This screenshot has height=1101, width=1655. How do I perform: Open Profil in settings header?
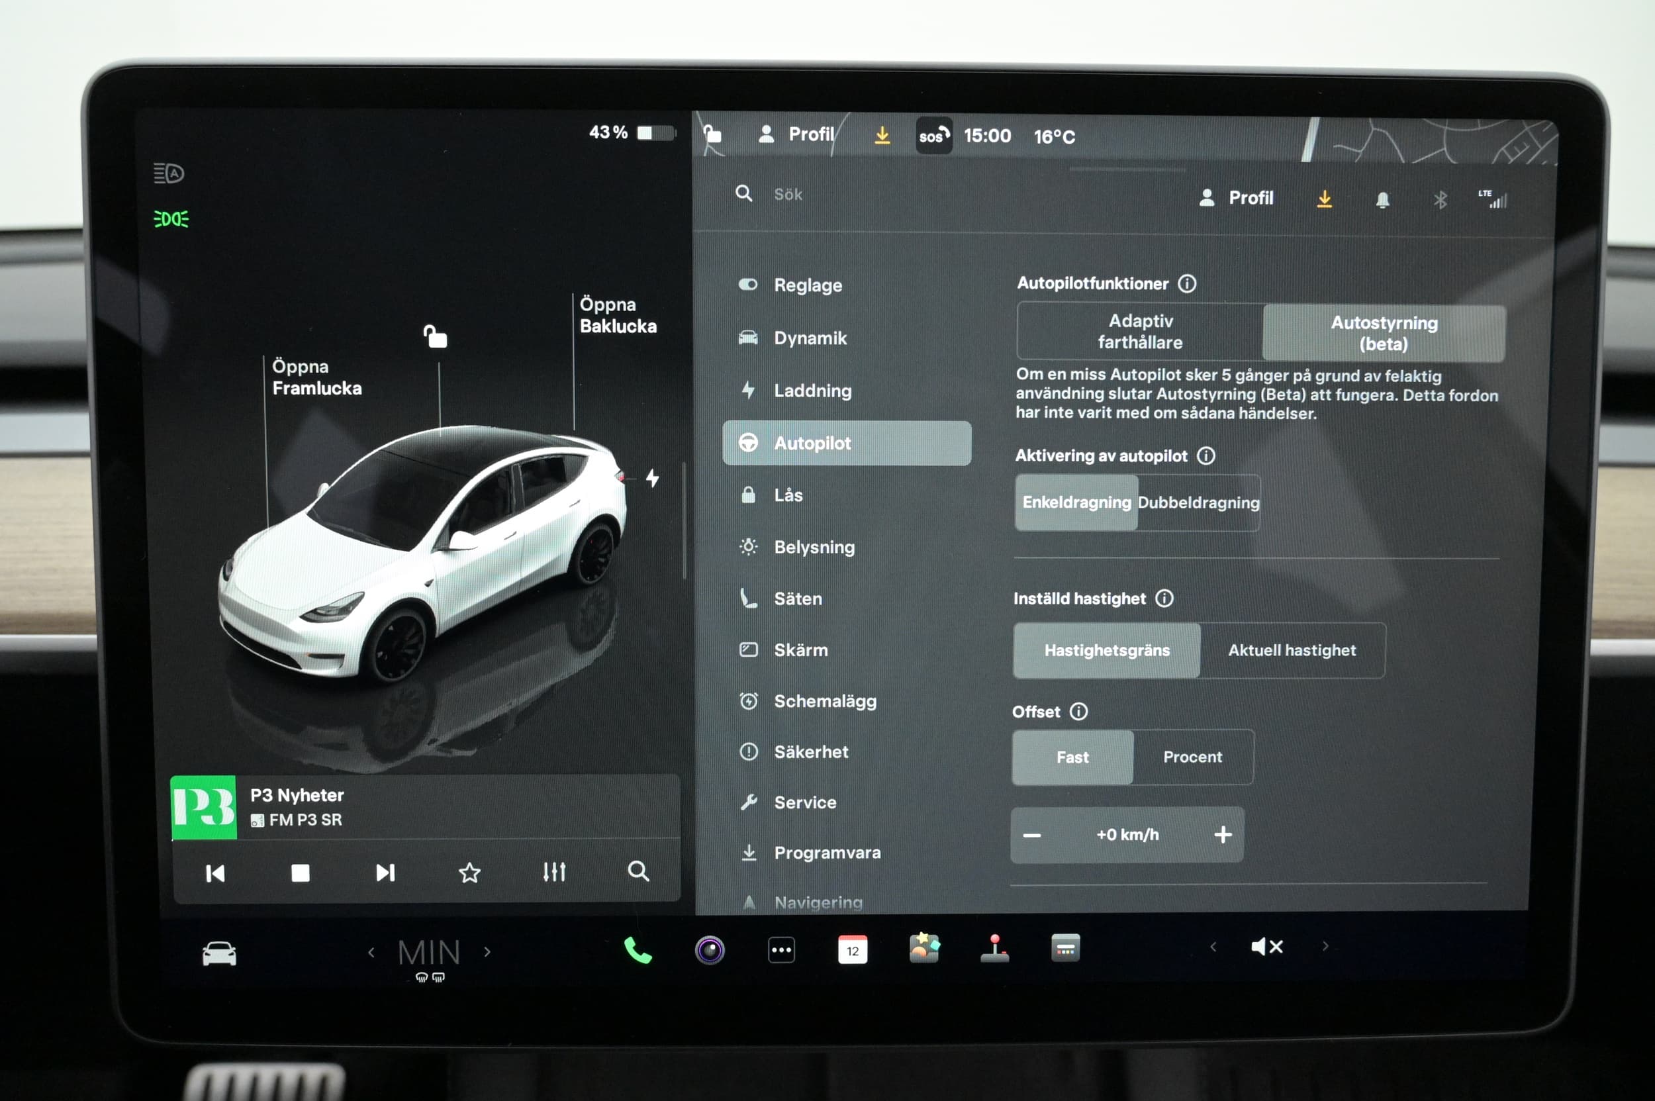(x=1236, y=198)
